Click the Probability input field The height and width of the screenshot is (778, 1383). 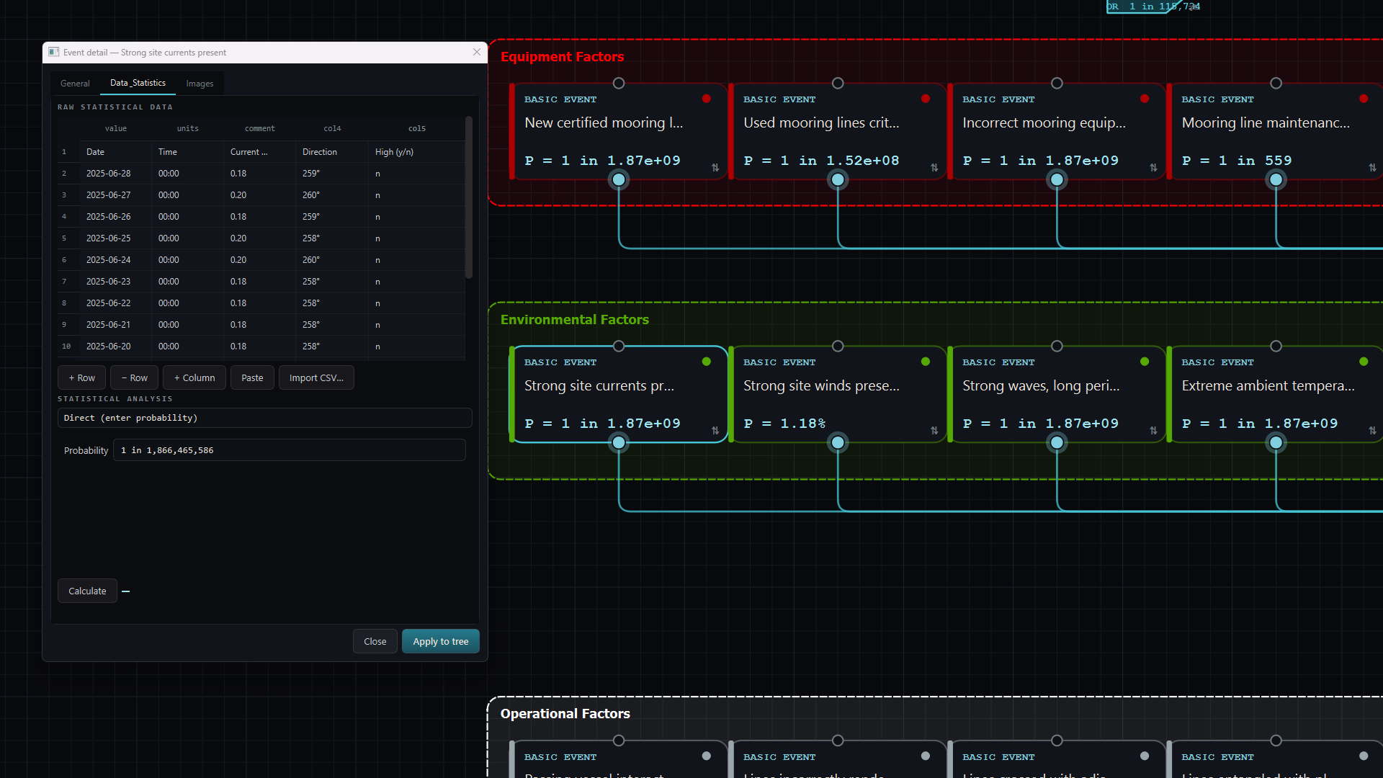290,450
